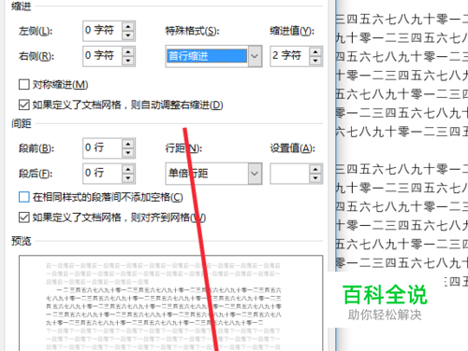The width and height of the screenshot is (468, 351).
Task: Increase 段前 spacing with up arrow
Action: (x=128, y=144)
